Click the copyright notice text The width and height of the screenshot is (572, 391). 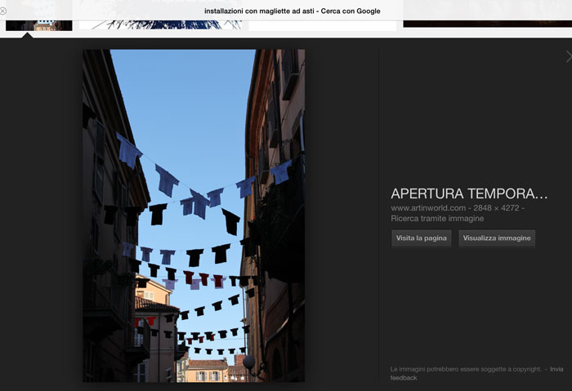pos(466,369)
